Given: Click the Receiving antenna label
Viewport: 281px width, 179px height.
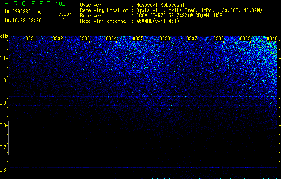Looking at the screenshot, I should [103, 21].
